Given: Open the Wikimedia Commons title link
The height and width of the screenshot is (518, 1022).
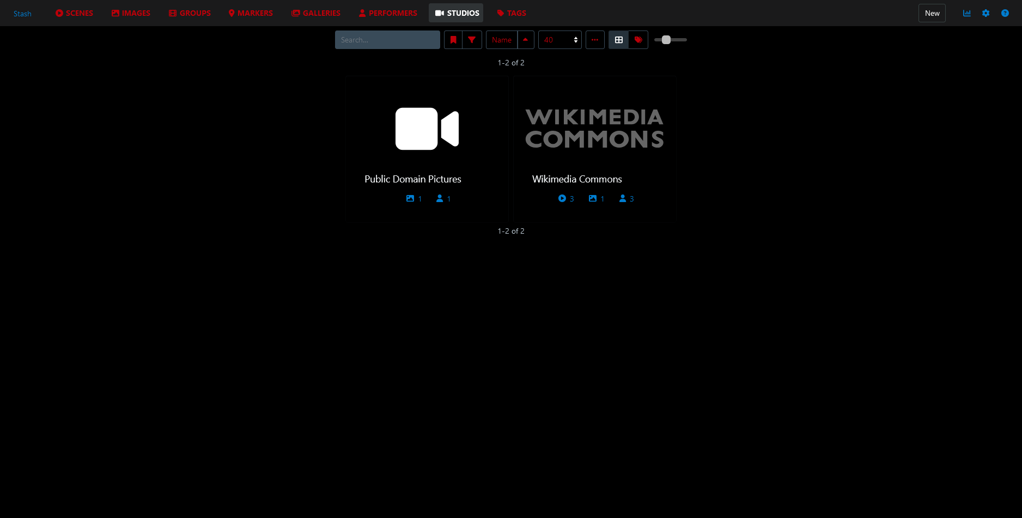Looking at the screenshot, I should pyautogui.click(x=577, y=179).
